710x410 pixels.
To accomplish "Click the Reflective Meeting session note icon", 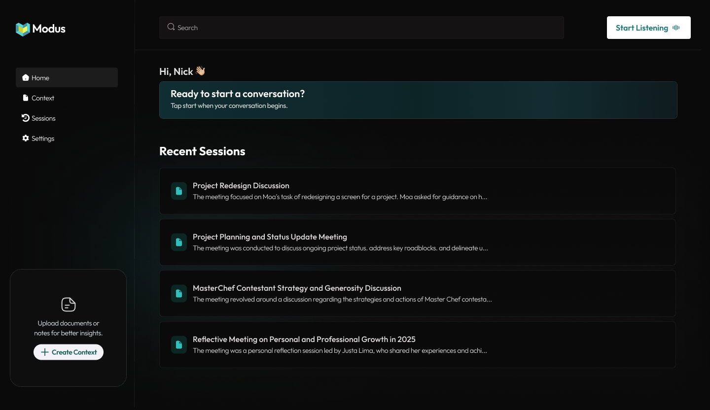I will (x=178, y=344).
